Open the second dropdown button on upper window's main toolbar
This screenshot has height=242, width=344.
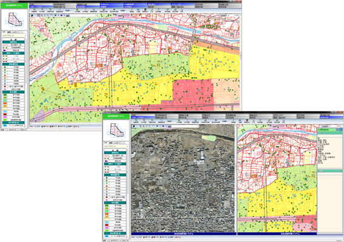(124, 10)
